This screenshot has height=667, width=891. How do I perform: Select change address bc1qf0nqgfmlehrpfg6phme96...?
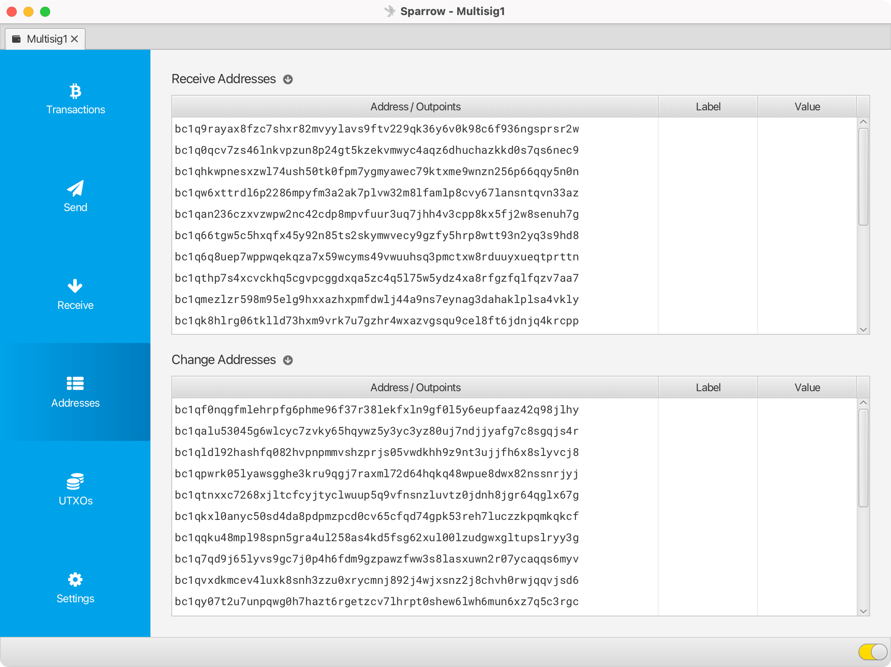pos(377,410)
